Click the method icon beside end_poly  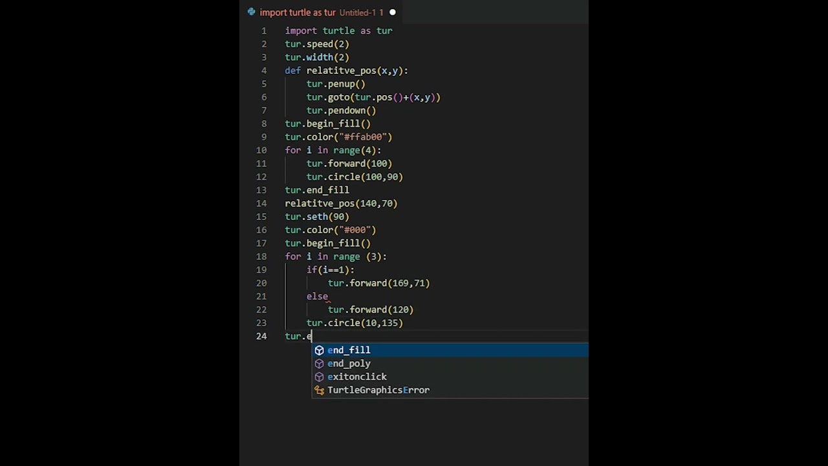click(319, 364)
